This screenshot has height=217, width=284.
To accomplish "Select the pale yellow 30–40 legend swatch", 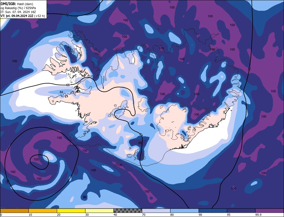I will coord(99,211).
